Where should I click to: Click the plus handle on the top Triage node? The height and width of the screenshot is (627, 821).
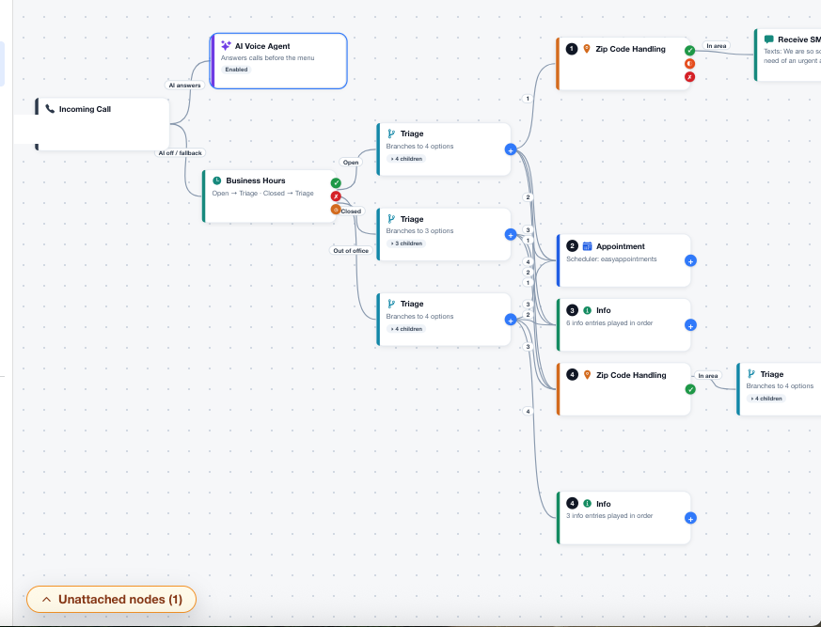coord(511,150)
